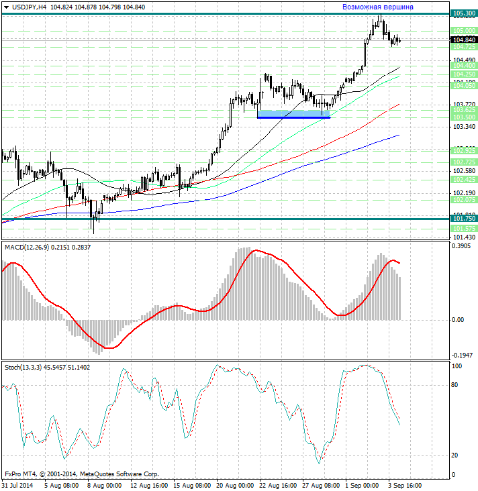The height and width of the screenshot is (491, 478).
Task: Click the FxPro MT4 copyright text
Action: 81,474
